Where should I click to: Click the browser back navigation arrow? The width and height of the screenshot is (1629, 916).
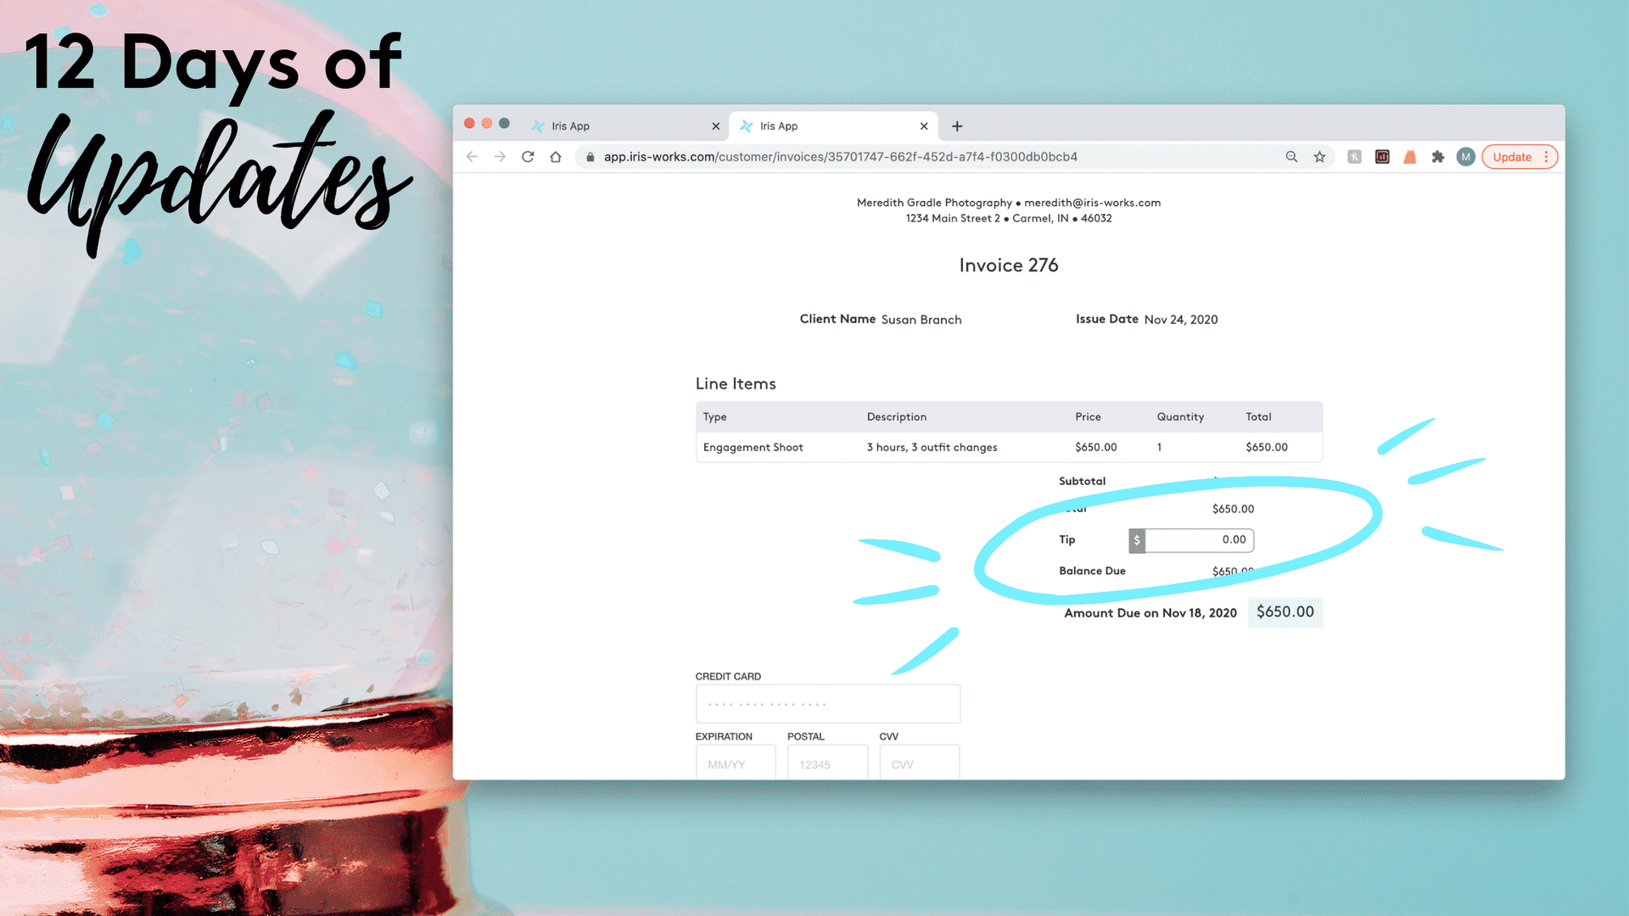click(473, 157)
